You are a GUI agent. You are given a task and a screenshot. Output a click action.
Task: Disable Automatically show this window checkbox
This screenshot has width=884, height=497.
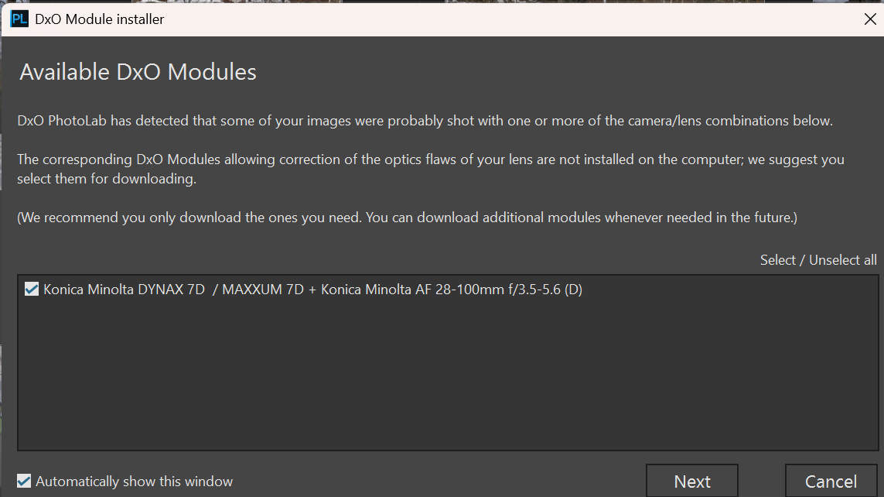tap(25, 481)
